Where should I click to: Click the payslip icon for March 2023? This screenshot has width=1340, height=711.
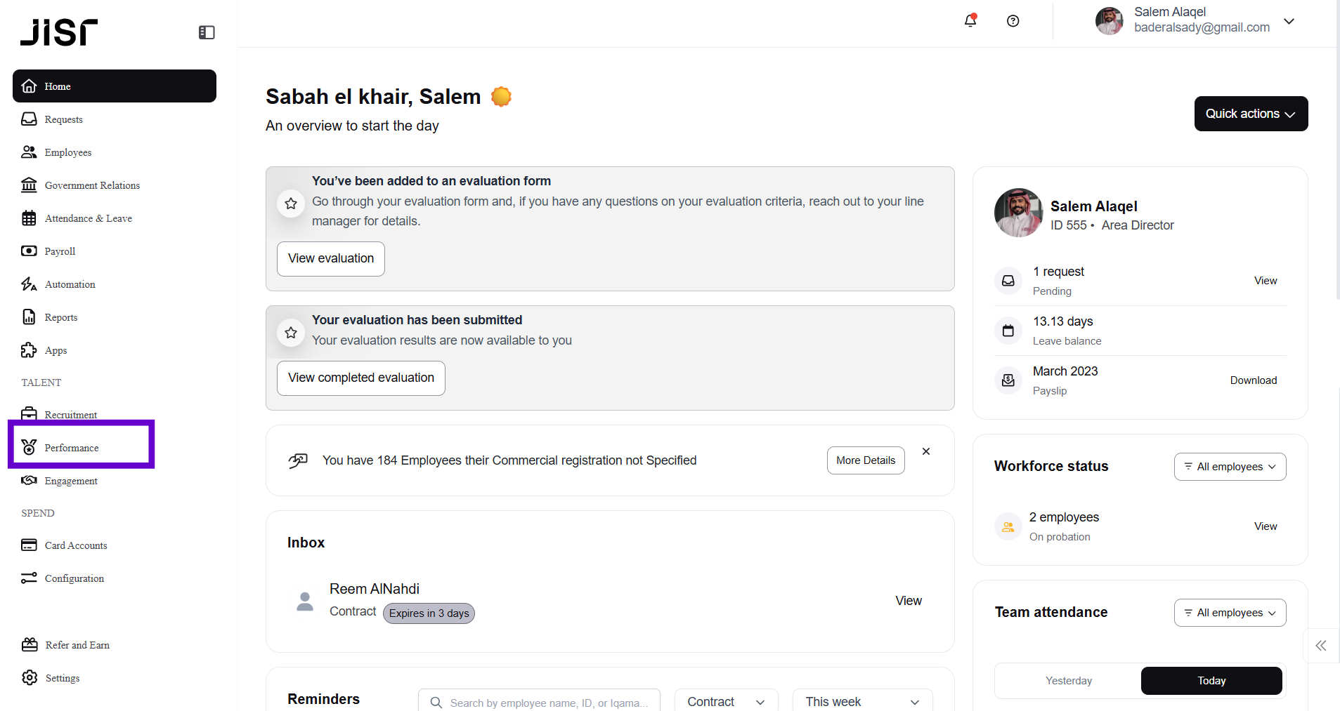coord(1008,380)
